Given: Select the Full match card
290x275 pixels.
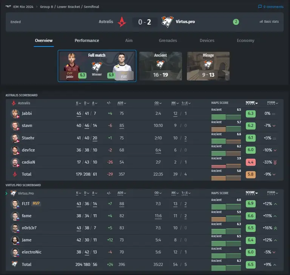Looking at the screenshot, I should pos(97,66).
